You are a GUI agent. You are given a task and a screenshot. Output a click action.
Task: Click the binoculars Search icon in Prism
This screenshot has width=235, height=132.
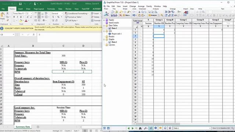pyautogui.click(x=140, y=128)
